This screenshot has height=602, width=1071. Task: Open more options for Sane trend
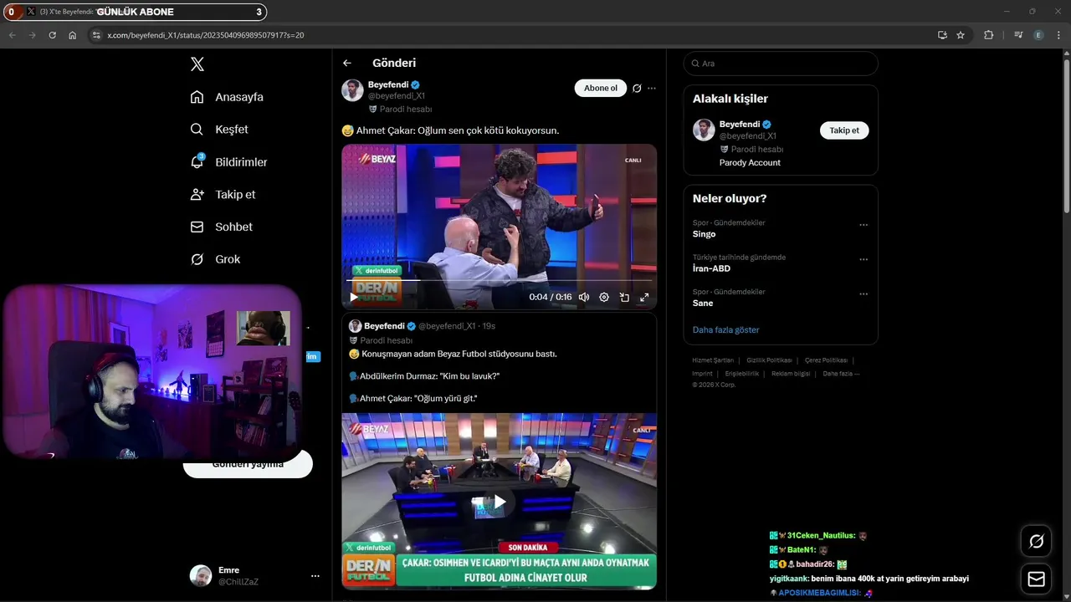[x=863, y=293]
